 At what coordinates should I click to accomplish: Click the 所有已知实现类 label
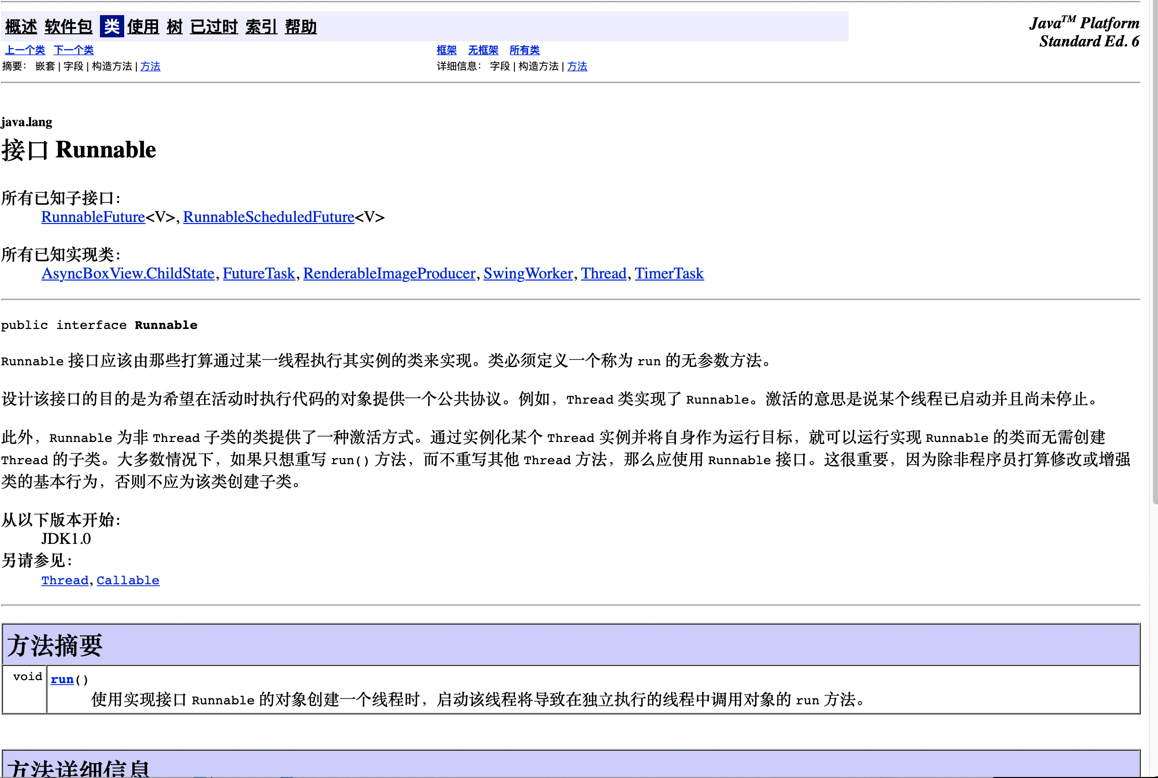point(61,255)
